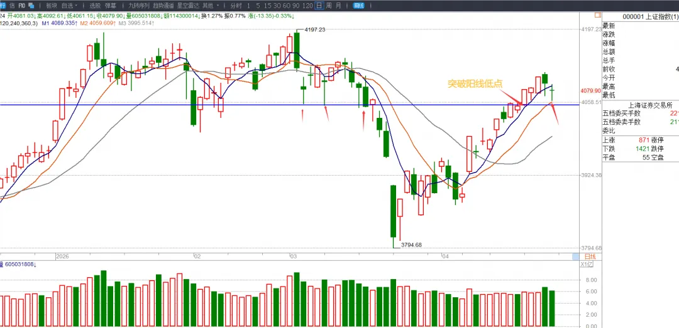Select the 90 minute period
The image size is (679, 328).
point(295,6)
